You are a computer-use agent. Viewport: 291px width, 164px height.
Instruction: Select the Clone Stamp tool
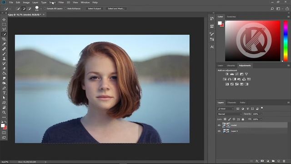point(4,59)
